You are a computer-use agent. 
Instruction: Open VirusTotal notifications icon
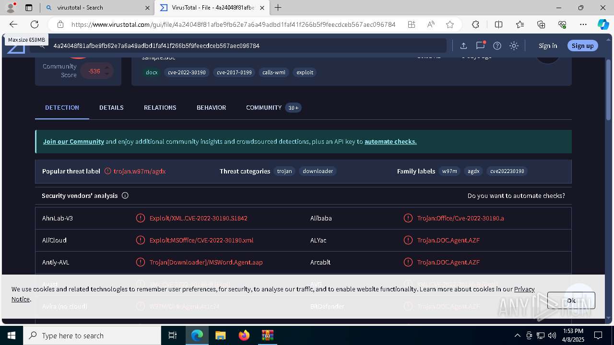[x=480, y=46]
